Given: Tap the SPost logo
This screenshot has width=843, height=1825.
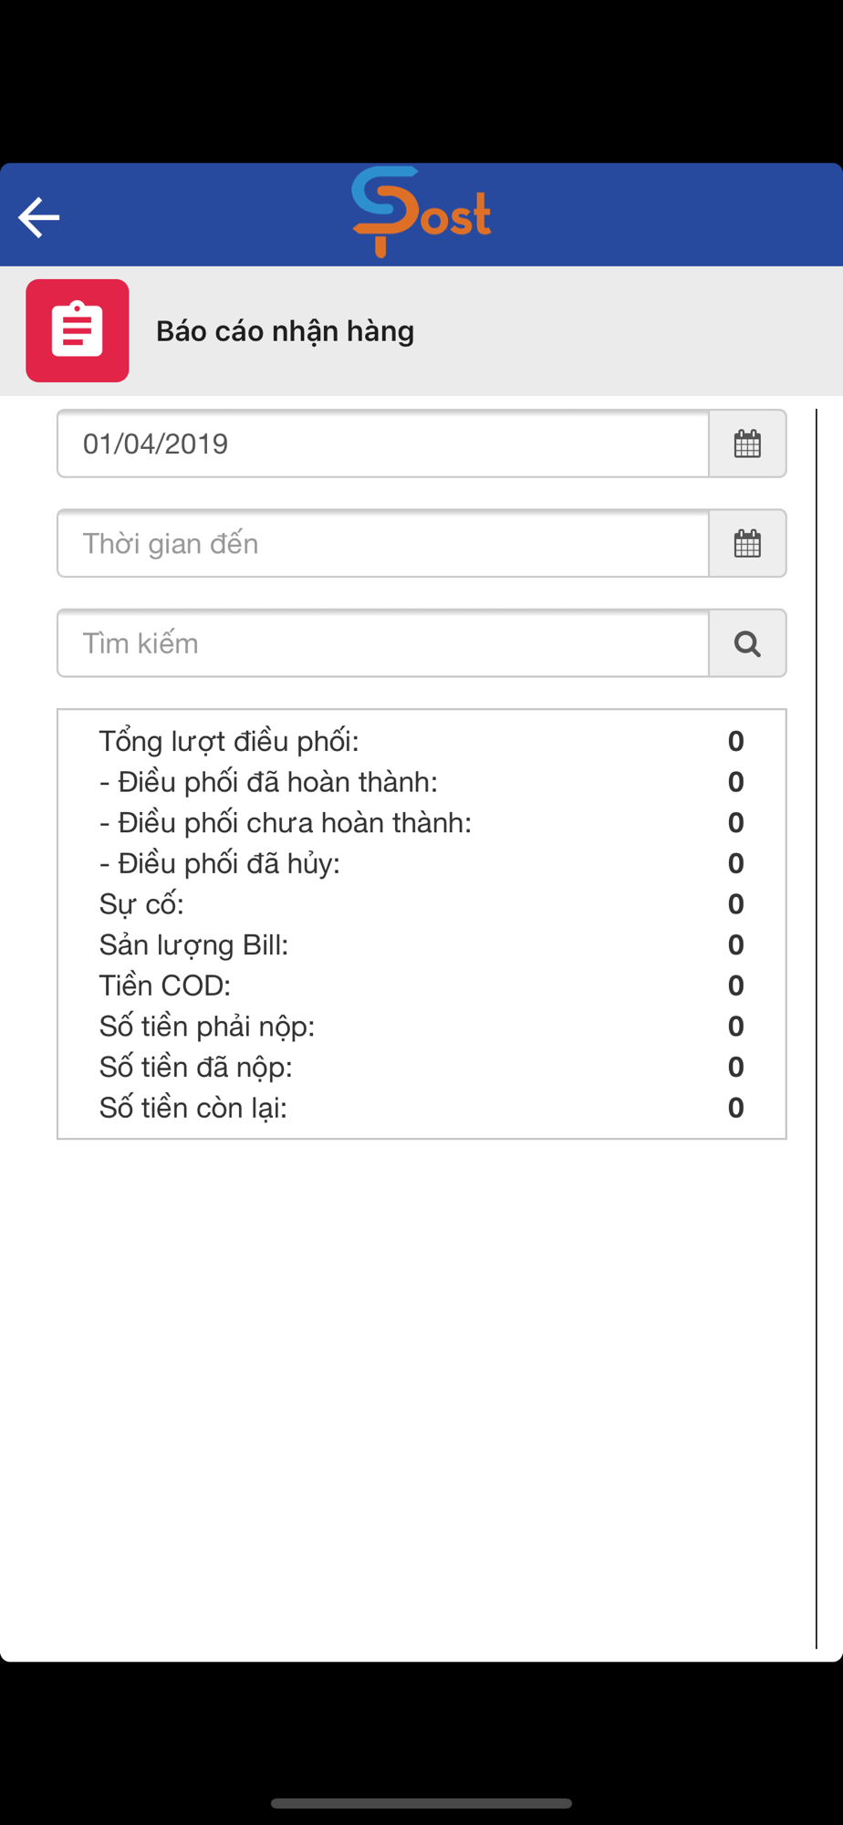Looking at the screenshot, I should (x=421, y=212).
